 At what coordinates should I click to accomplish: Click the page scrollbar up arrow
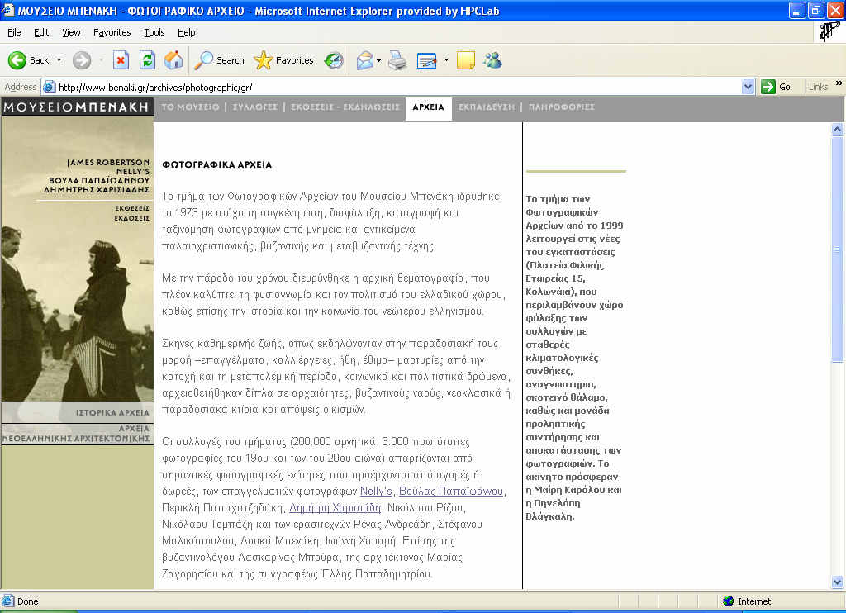pyautogui.click(x=838, y=129)
